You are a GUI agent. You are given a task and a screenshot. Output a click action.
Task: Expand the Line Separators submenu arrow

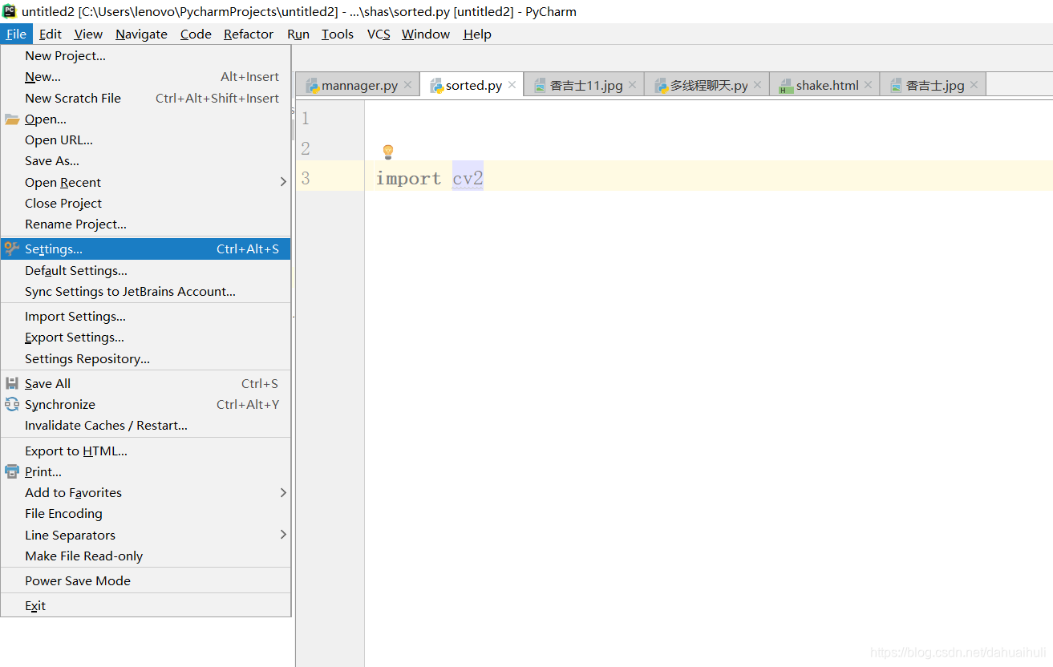coord(283,535)
